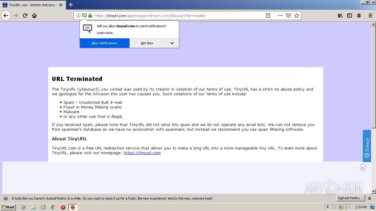Bookmark this page with star icon

297,16
